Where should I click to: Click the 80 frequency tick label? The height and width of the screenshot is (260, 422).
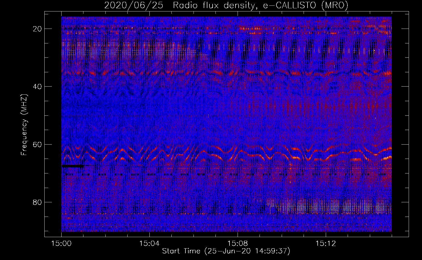pyautogui.click(x=37, y=202)
